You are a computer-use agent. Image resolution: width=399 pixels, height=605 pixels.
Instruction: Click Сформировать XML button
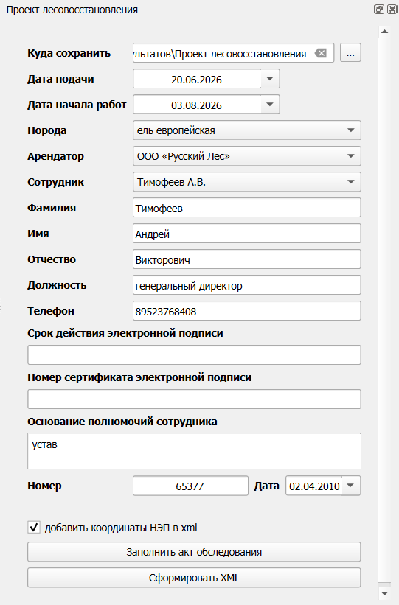(194, 578)
